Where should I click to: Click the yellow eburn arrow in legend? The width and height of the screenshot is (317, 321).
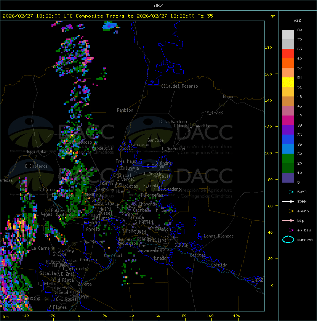pyautogui.click(x=288, y=211)
